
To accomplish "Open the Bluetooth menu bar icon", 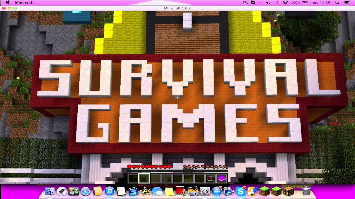I will click(x=277, y=2).
